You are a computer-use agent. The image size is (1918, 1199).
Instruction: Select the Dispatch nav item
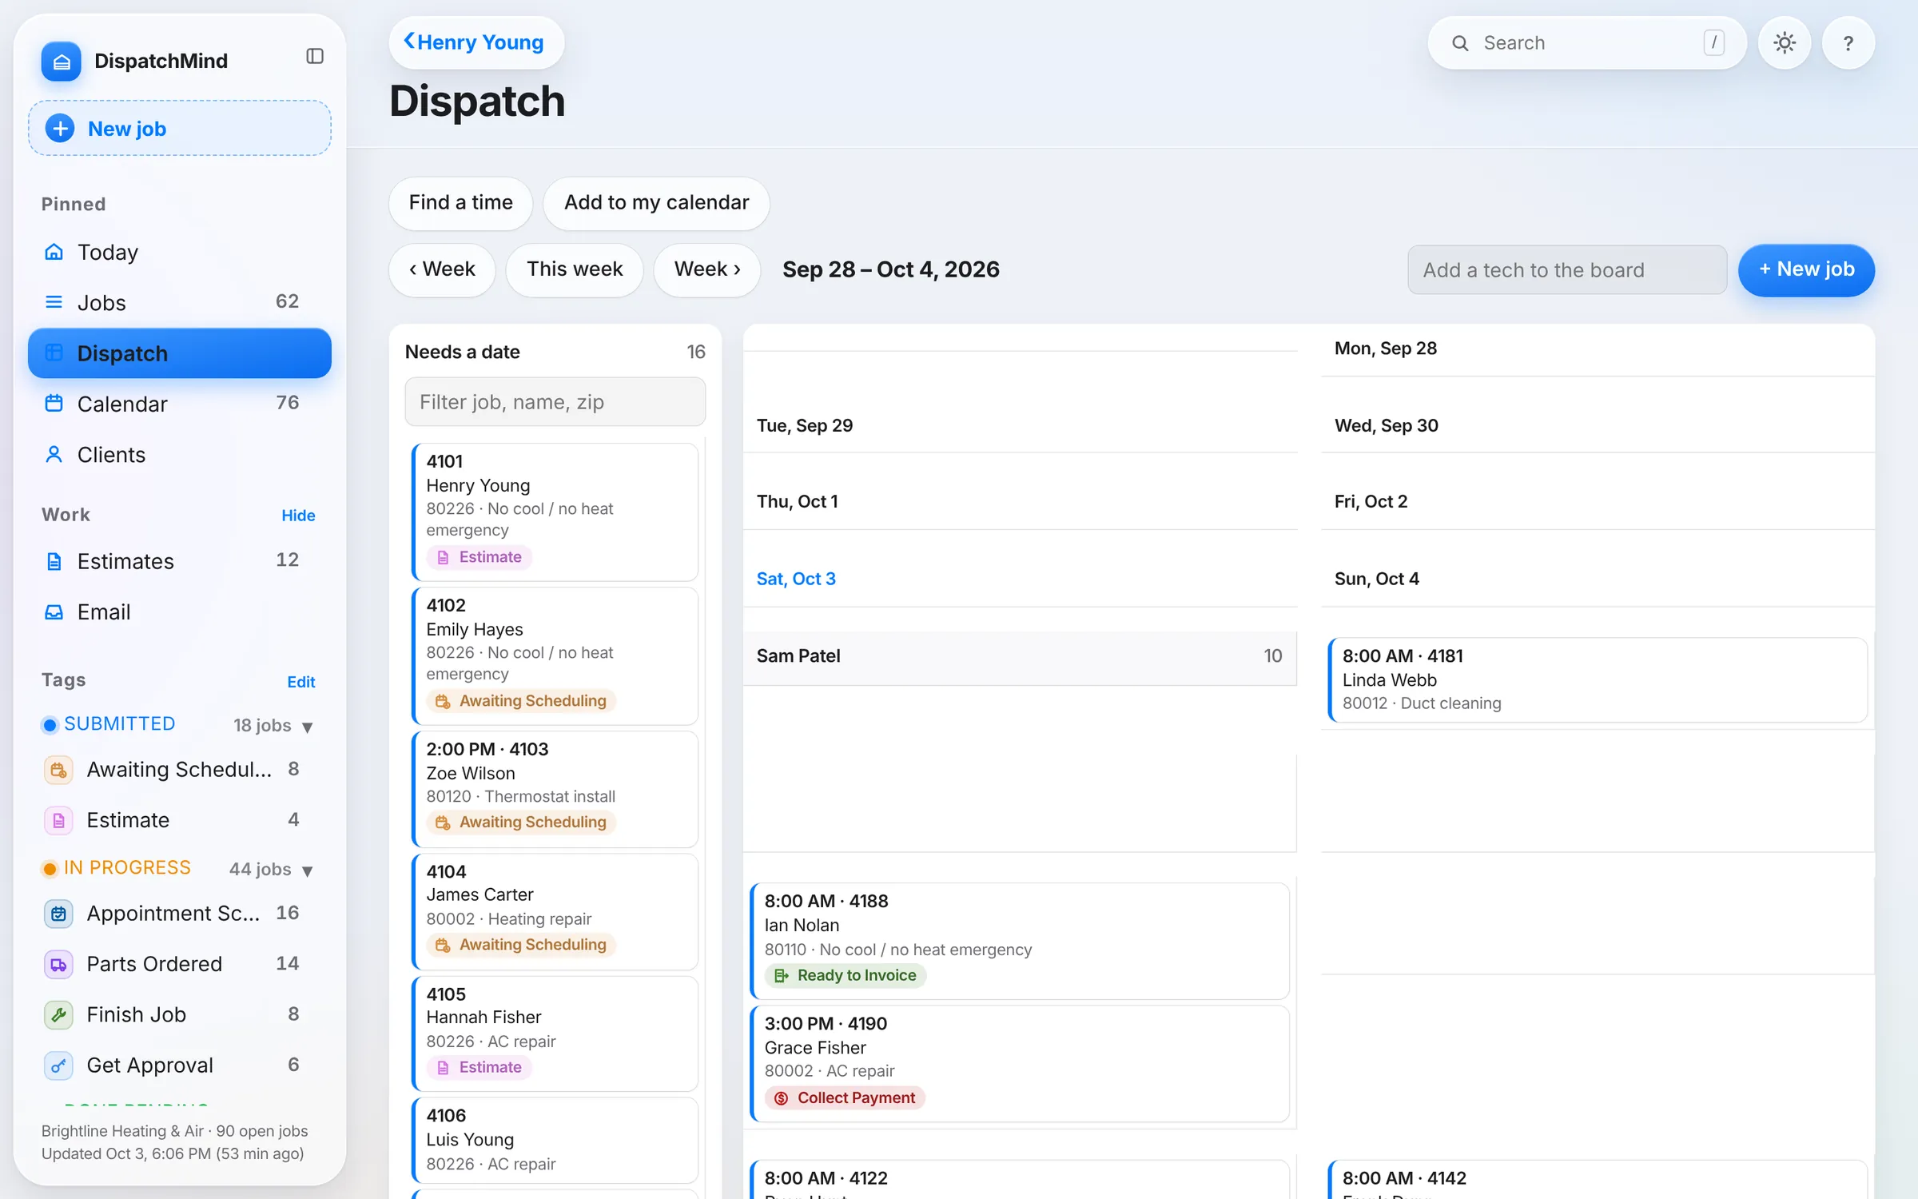tap(180, 353)
